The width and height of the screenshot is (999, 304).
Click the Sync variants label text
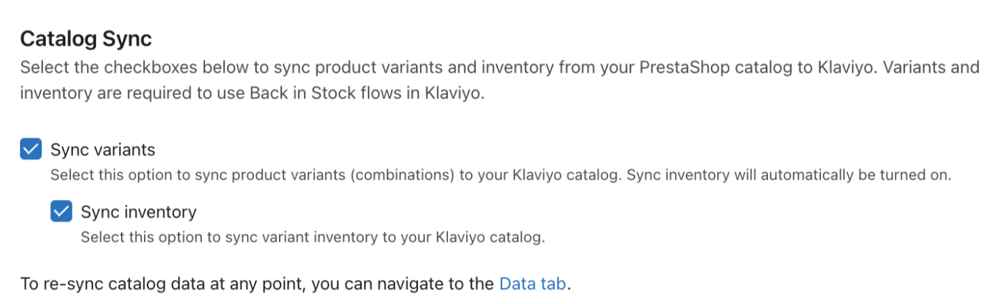click(x=103, y=149)
